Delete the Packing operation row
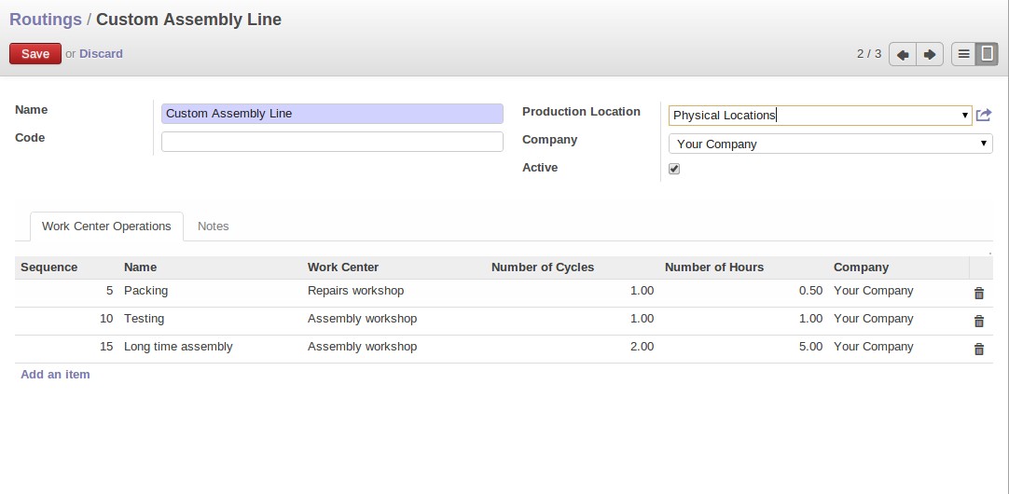 click(x=979, y=294)
